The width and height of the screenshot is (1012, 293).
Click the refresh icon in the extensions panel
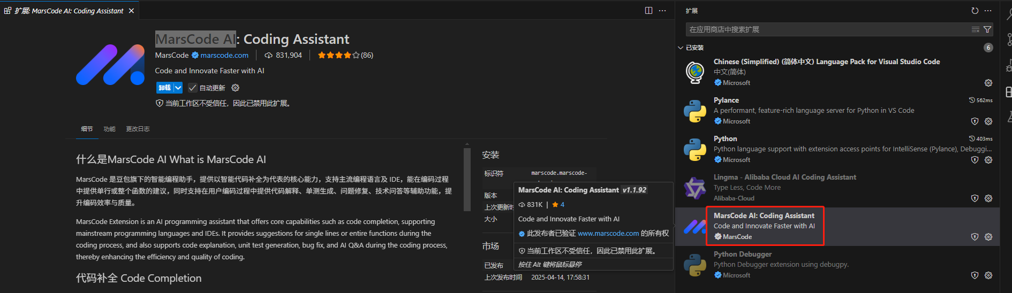975,11
